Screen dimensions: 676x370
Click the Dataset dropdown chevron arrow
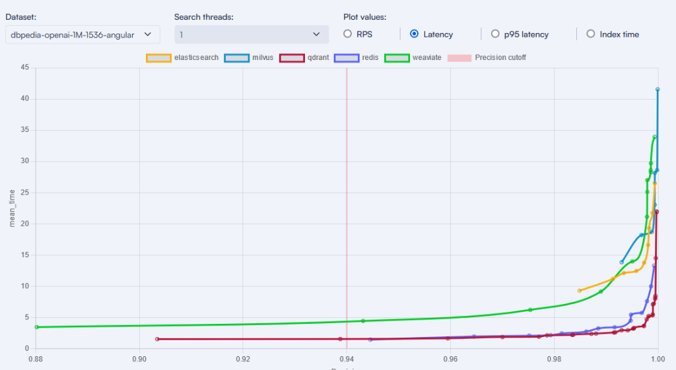[x=147, y=34]
